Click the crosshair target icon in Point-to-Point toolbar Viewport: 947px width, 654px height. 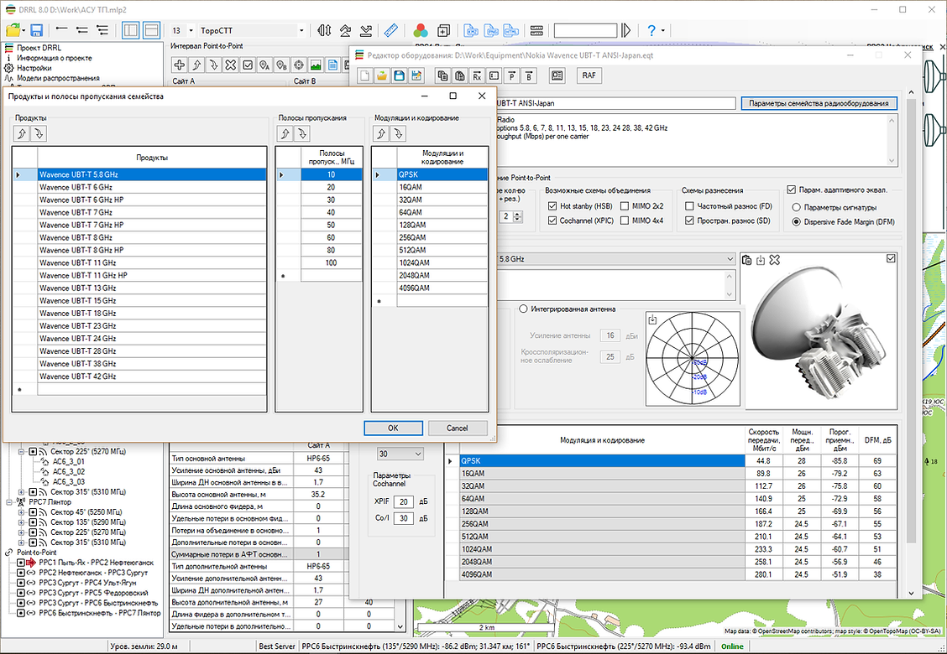coord(298,65)
